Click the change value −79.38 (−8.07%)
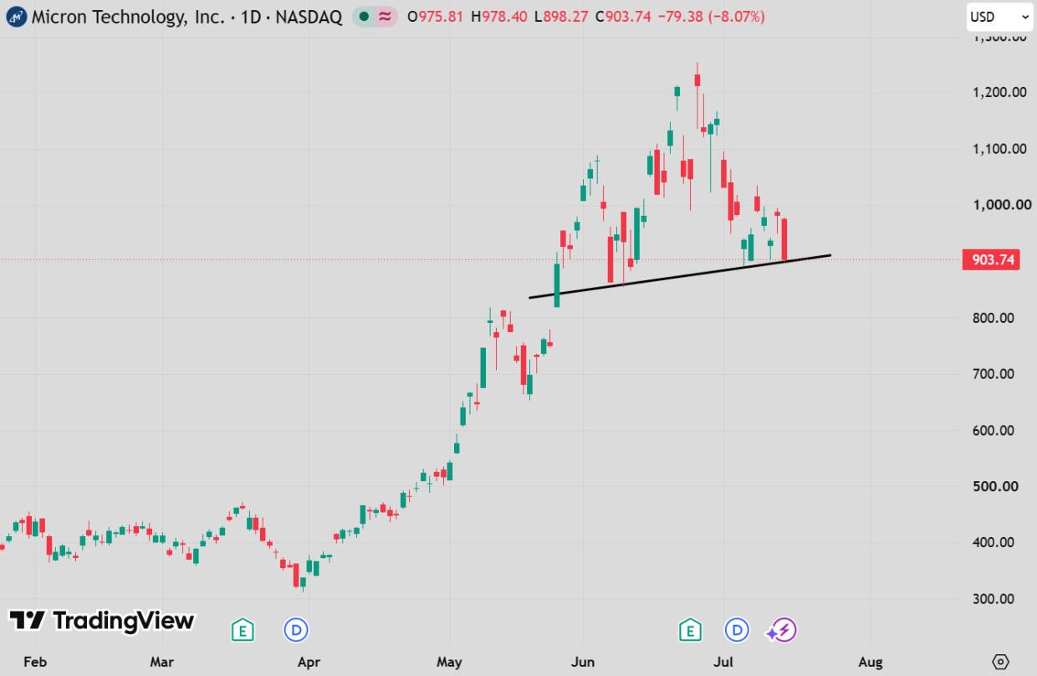Image resolution: width=1037 pixels, height=676 pixels. (713, 17)
